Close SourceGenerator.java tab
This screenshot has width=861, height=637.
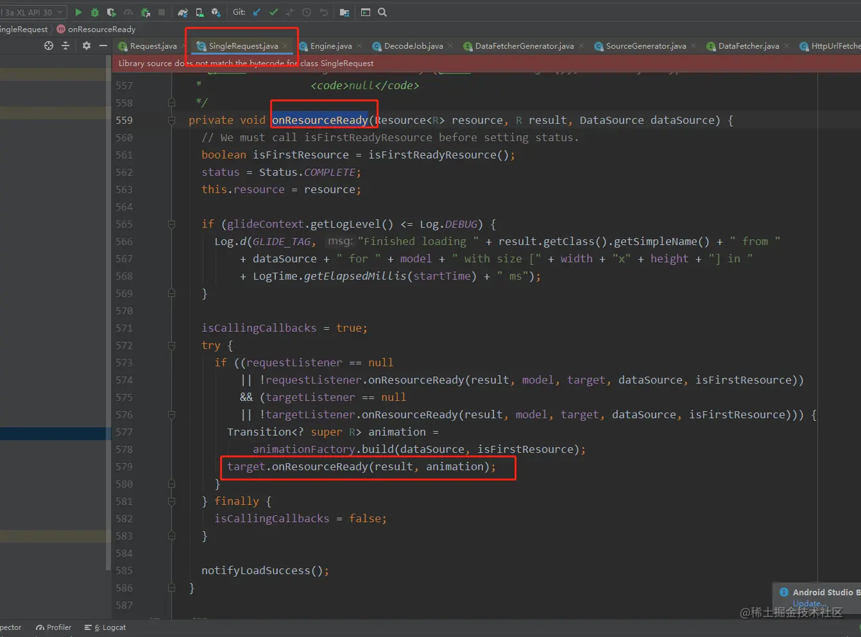coord(694,46)
